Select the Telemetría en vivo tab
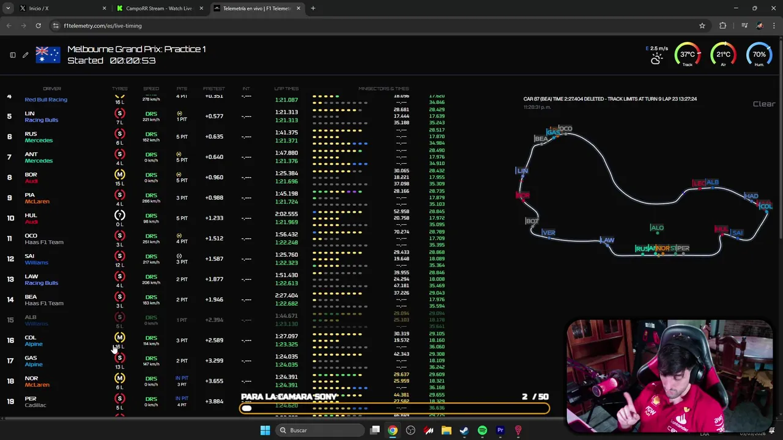This screenshot has height=440, width=783. pos(256,9)
